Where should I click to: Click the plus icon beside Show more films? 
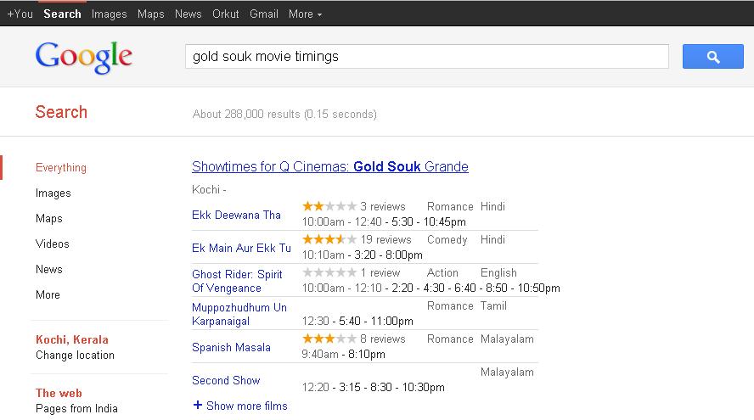coord(198,406)
